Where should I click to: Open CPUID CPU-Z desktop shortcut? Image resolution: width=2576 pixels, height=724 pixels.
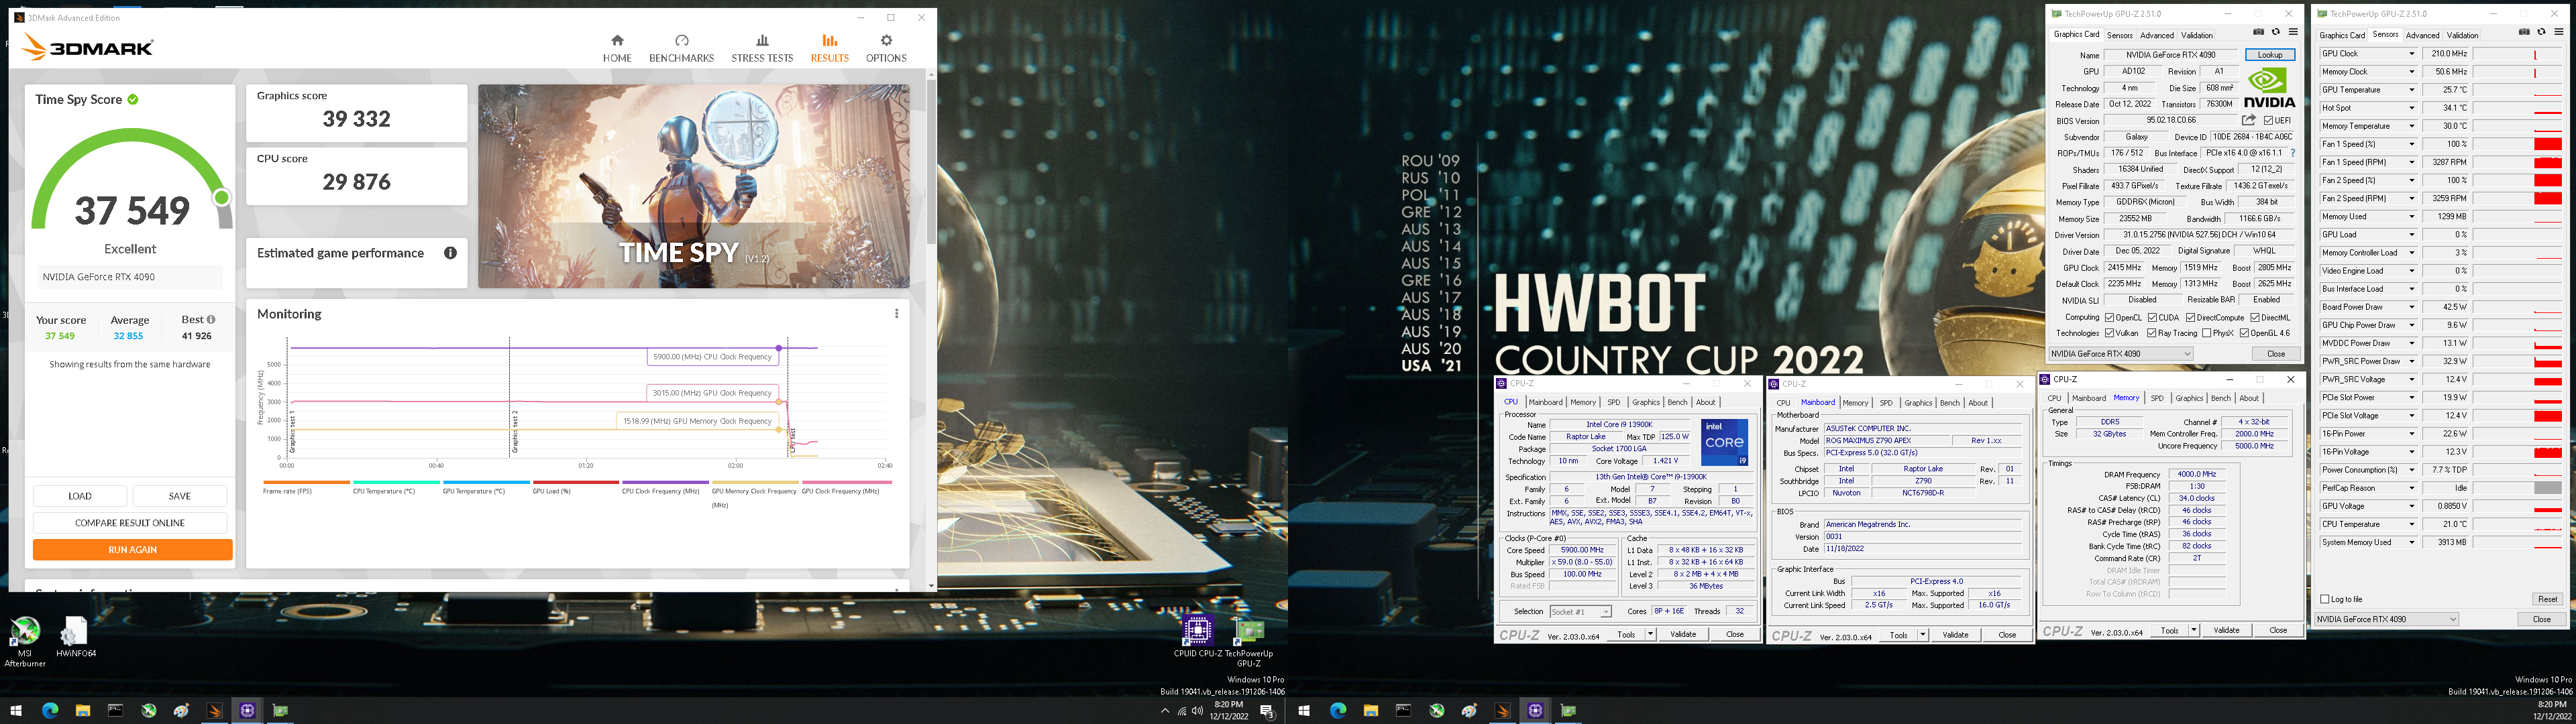(x=1197, y=637)
